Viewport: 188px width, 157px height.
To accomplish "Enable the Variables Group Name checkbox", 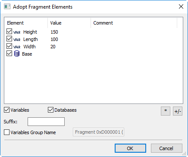I will pyautogui.click(x=6, y=132).
